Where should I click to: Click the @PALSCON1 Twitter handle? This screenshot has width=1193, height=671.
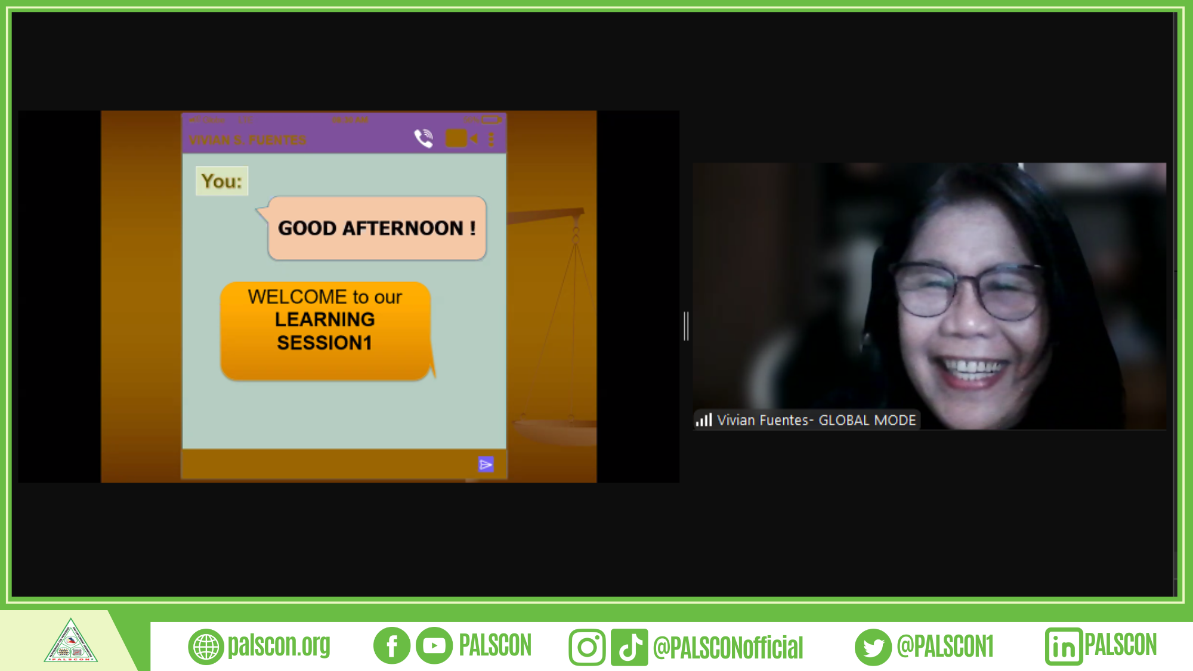[x=945, y=647]
